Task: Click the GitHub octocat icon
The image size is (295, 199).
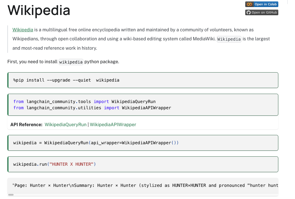Action: click(249, 12)
